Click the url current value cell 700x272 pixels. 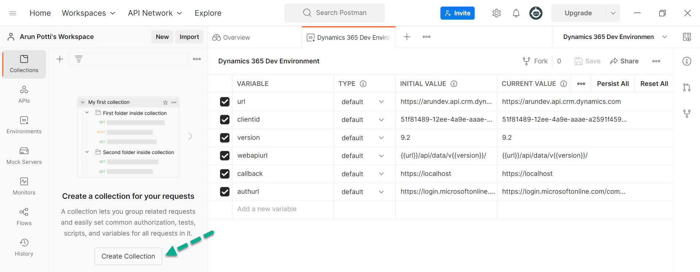585,102
